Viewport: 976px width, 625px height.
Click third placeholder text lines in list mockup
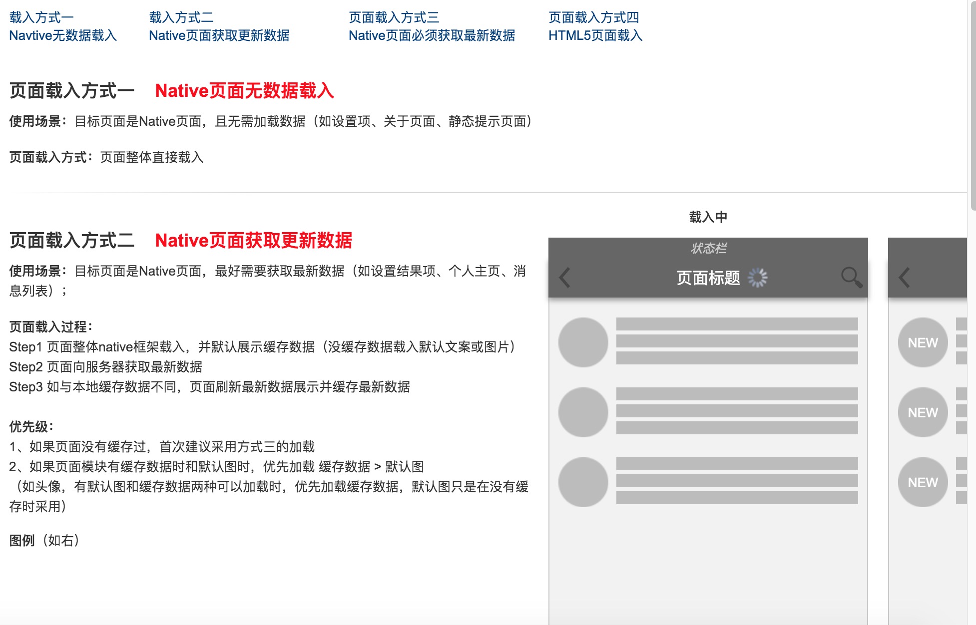(x=737, y=481)
